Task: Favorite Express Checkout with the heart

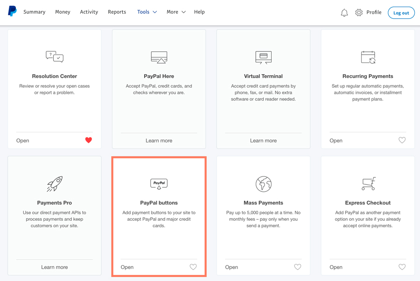Action: click(402, 267)
